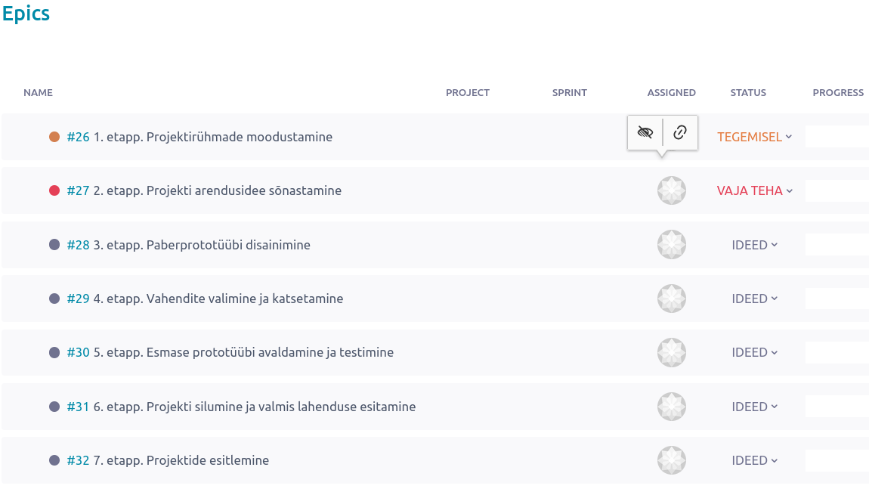Click the crossed-eye hide icon in popup

(645, 132)
